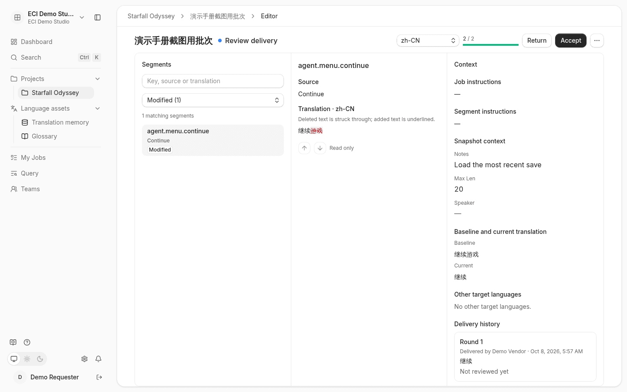Toggle the sidebar collapse icon
This screenshot has width=627, height=392.
pyautogui.click(x=98, y=17)
